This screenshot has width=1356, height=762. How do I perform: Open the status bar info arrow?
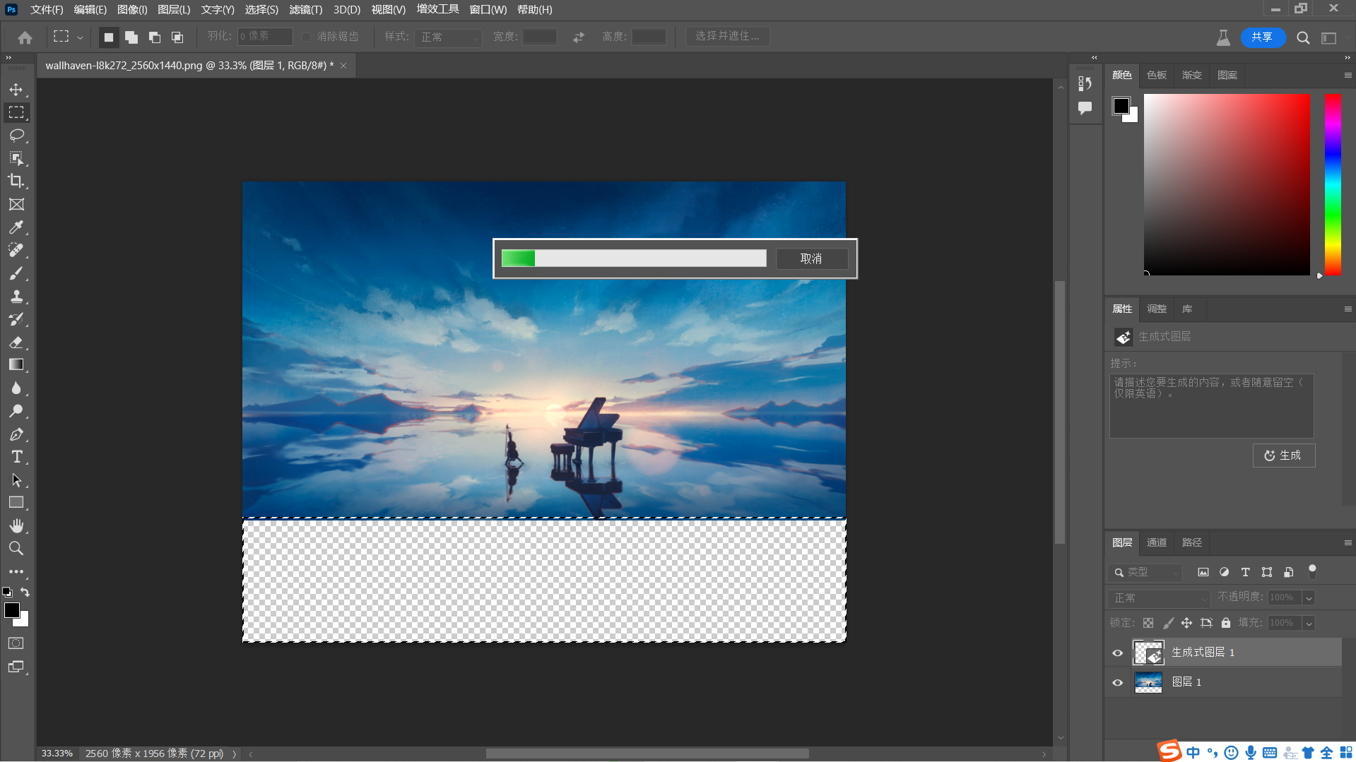pos(234,754)
